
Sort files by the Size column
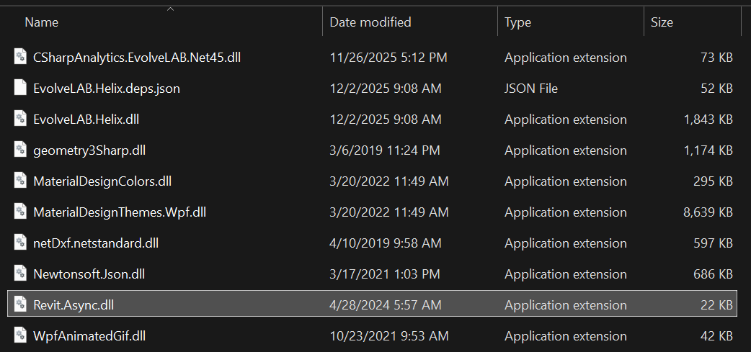662,22
